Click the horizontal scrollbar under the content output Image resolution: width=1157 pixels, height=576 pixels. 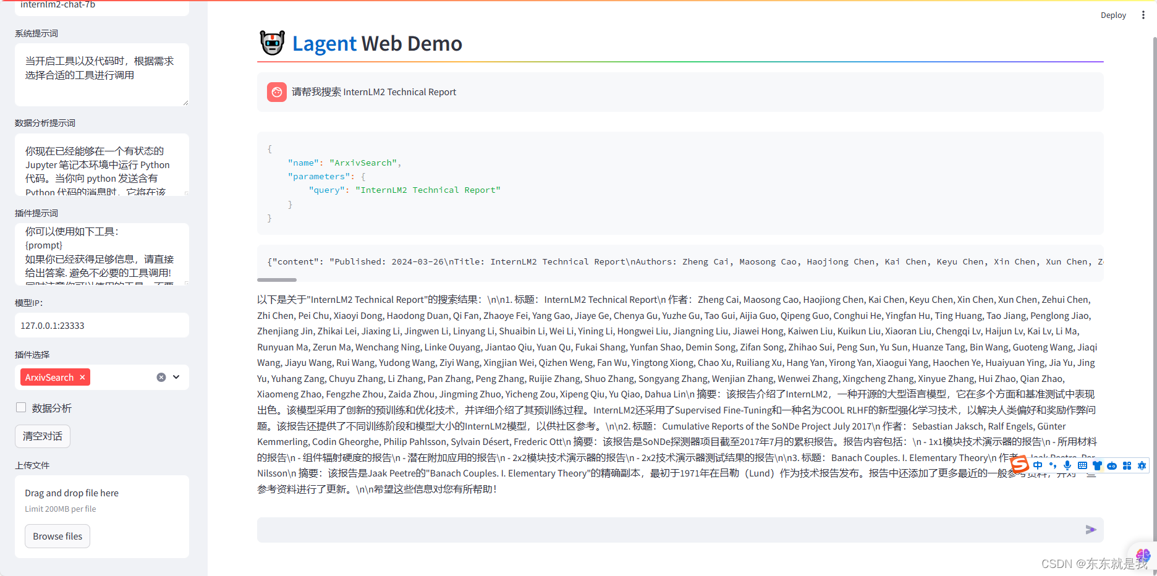coord(277,279)
